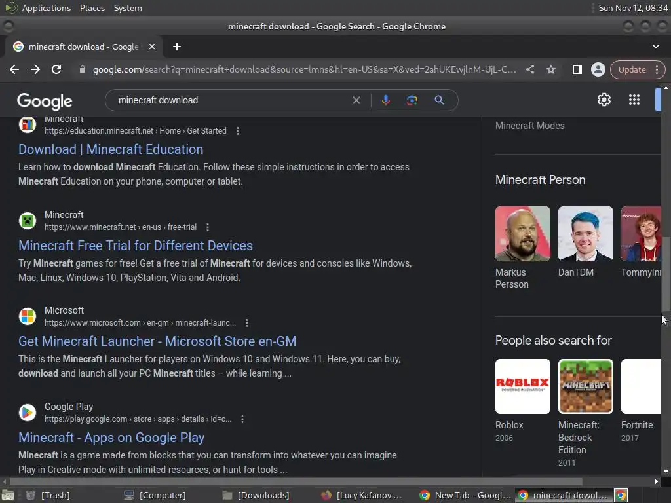The image size is (671, 503).
Task: Open Download | Minecraft Education result
Action: coord(111,149)
